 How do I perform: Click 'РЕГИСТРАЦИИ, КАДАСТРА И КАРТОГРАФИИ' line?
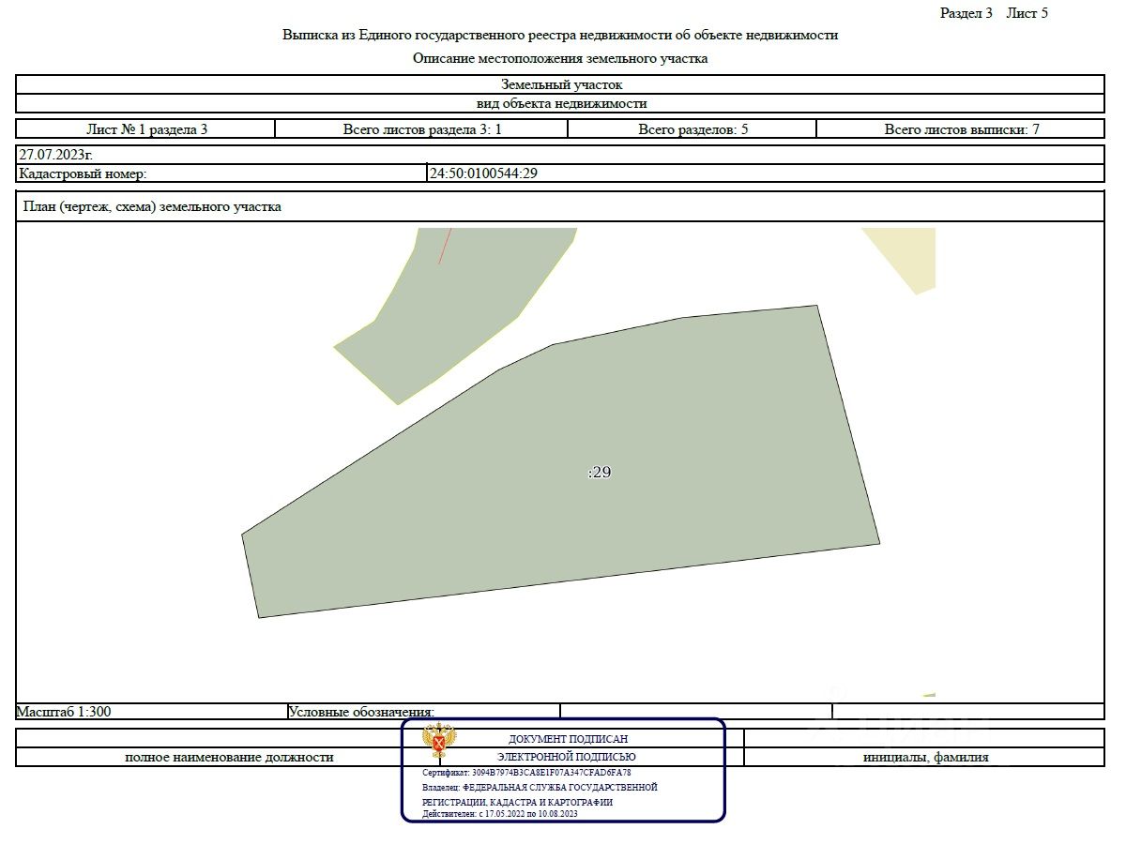(517, 803)
